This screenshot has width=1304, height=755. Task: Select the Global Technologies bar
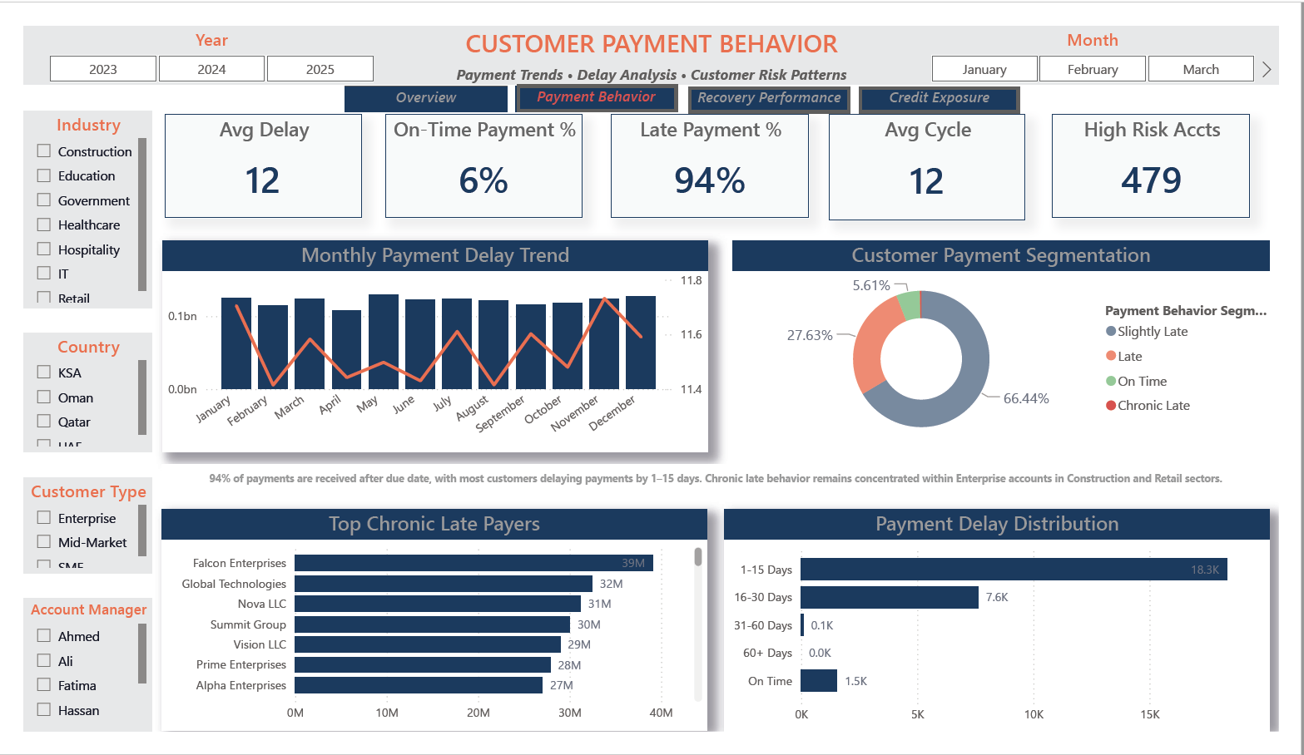point(444,584)
